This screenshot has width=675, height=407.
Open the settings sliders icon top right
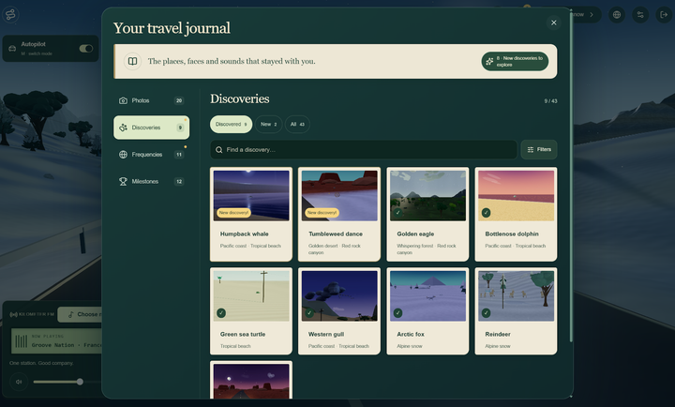point(640,15)
